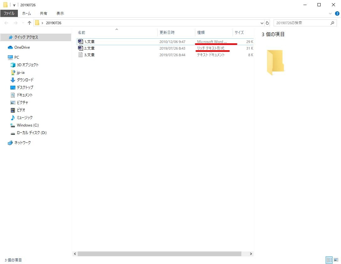This screenshot has height=264, width=341.
Task: Open the ファイル ribbon tab
Action: tap(9, 13)
